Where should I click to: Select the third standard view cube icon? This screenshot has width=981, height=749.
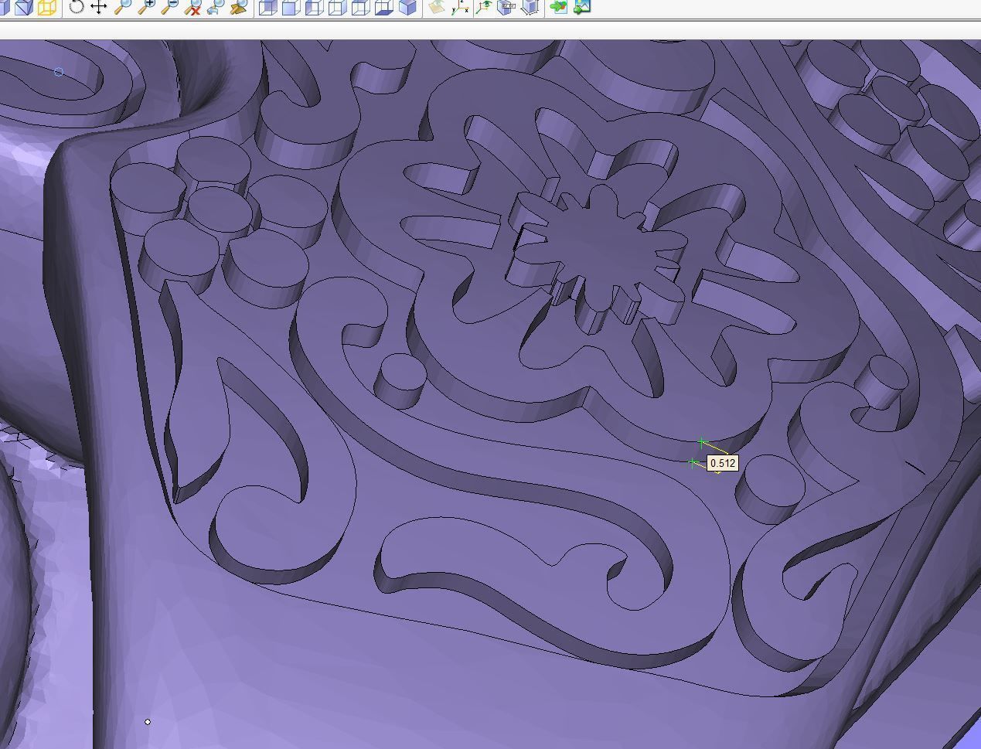(x=314, y=8)
